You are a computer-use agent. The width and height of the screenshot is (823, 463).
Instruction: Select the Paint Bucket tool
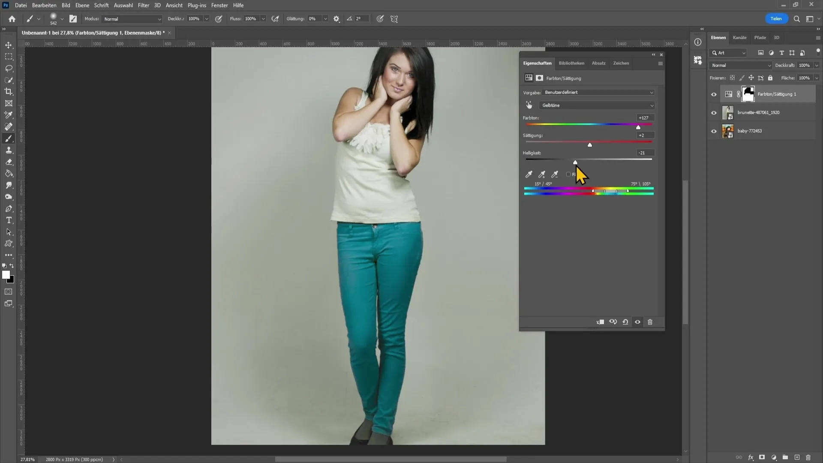click(x=9, y=174)
